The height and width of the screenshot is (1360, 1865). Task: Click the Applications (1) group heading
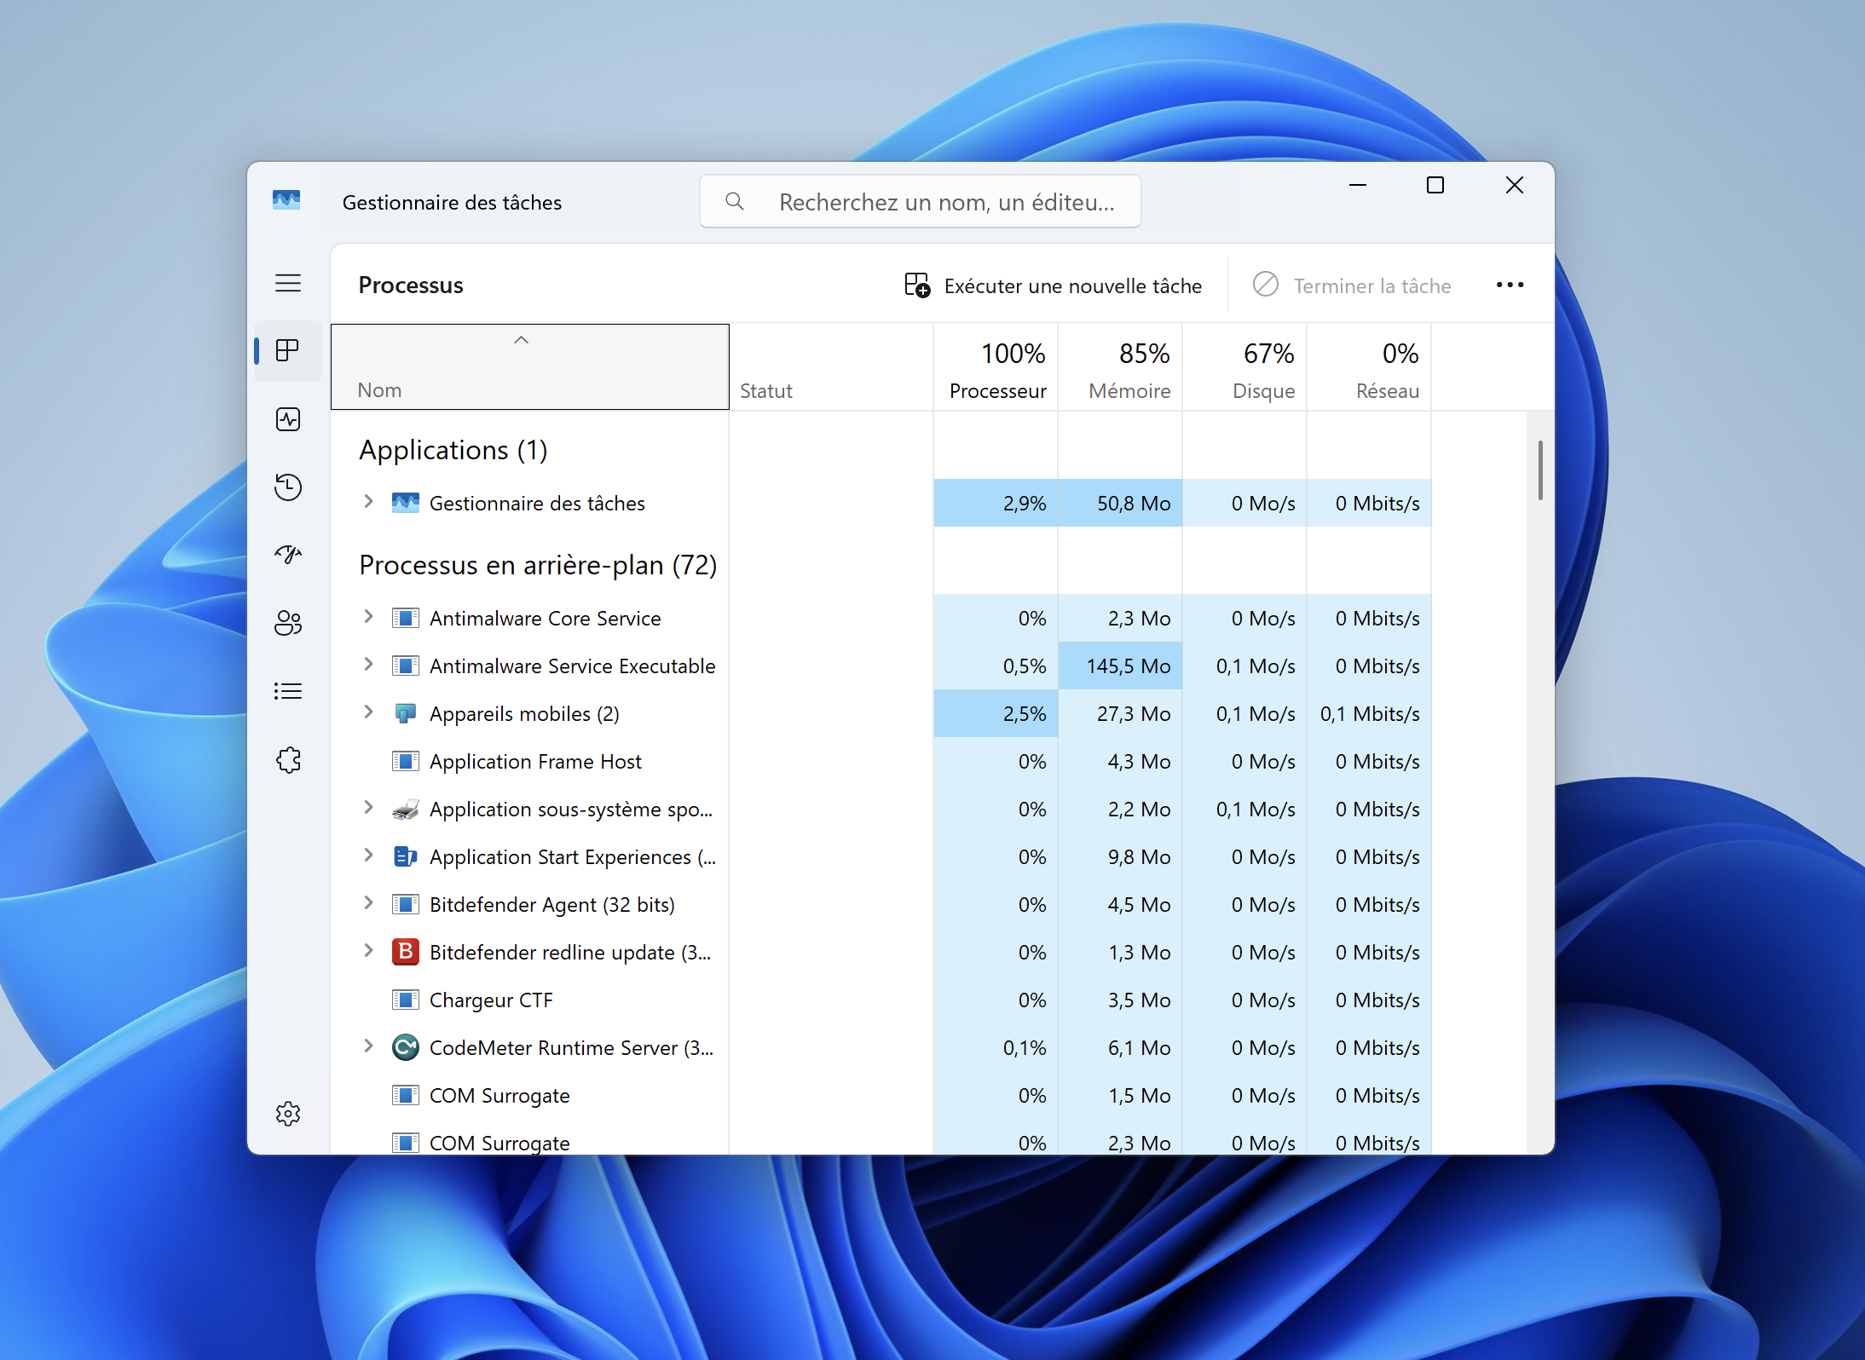coord(453,450)
